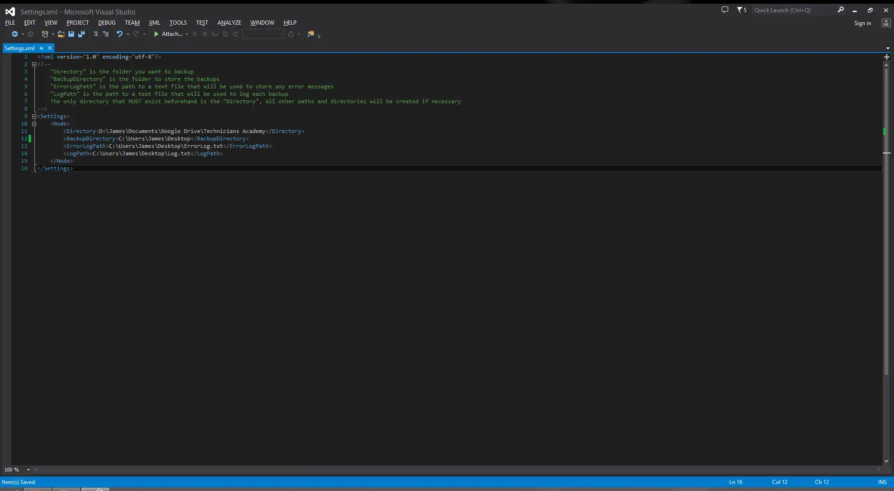
Task: Open the TOOLS menu
Action: [x=178, y=22]
